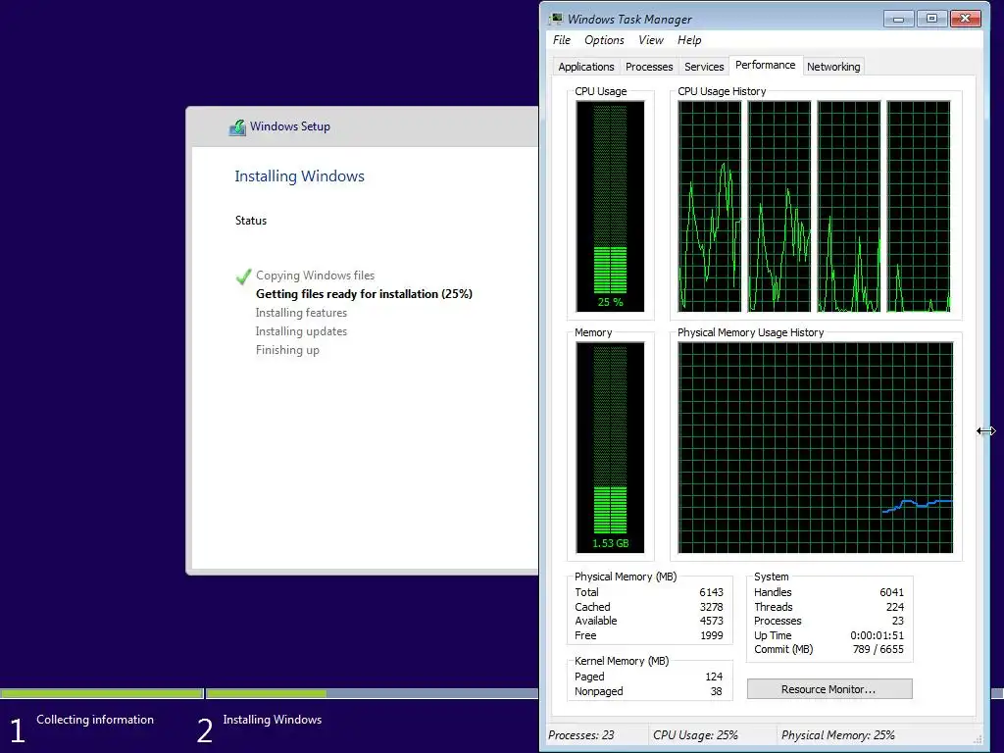
Task: Minimize the Task Manager window
Action: 898,19
